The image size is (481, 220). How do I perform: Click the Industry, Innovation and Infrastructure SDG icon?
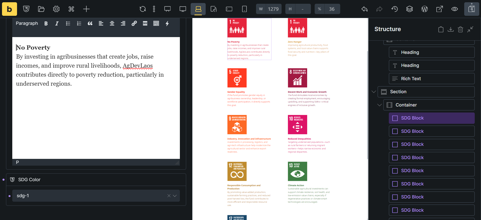(237, 125)
